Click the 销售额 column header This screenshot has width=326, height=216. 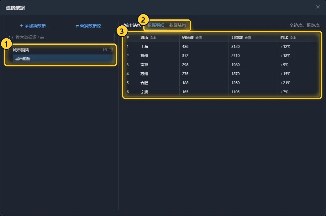point(204,38)
